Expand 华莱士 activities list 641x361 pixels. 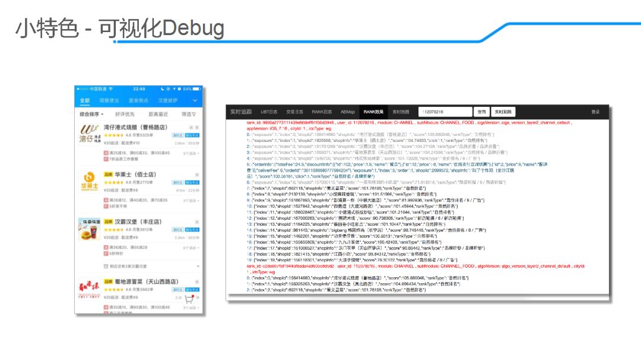point(191,201)
